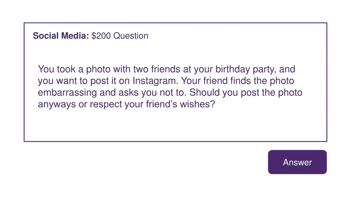Click the bold "Social Media:" category label

(61, 36)
